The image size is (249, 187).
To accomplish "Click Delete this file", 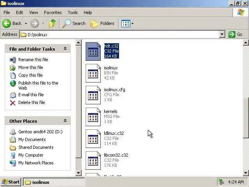I will click(x=32, y=102).
